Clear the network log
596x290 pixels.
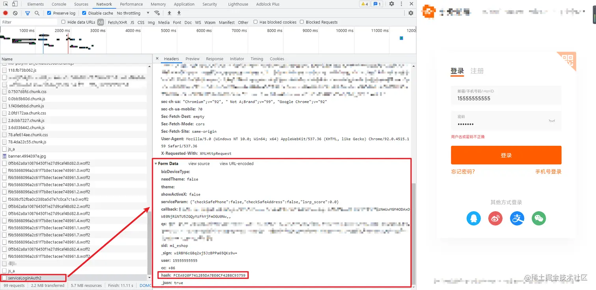[15, 13]
